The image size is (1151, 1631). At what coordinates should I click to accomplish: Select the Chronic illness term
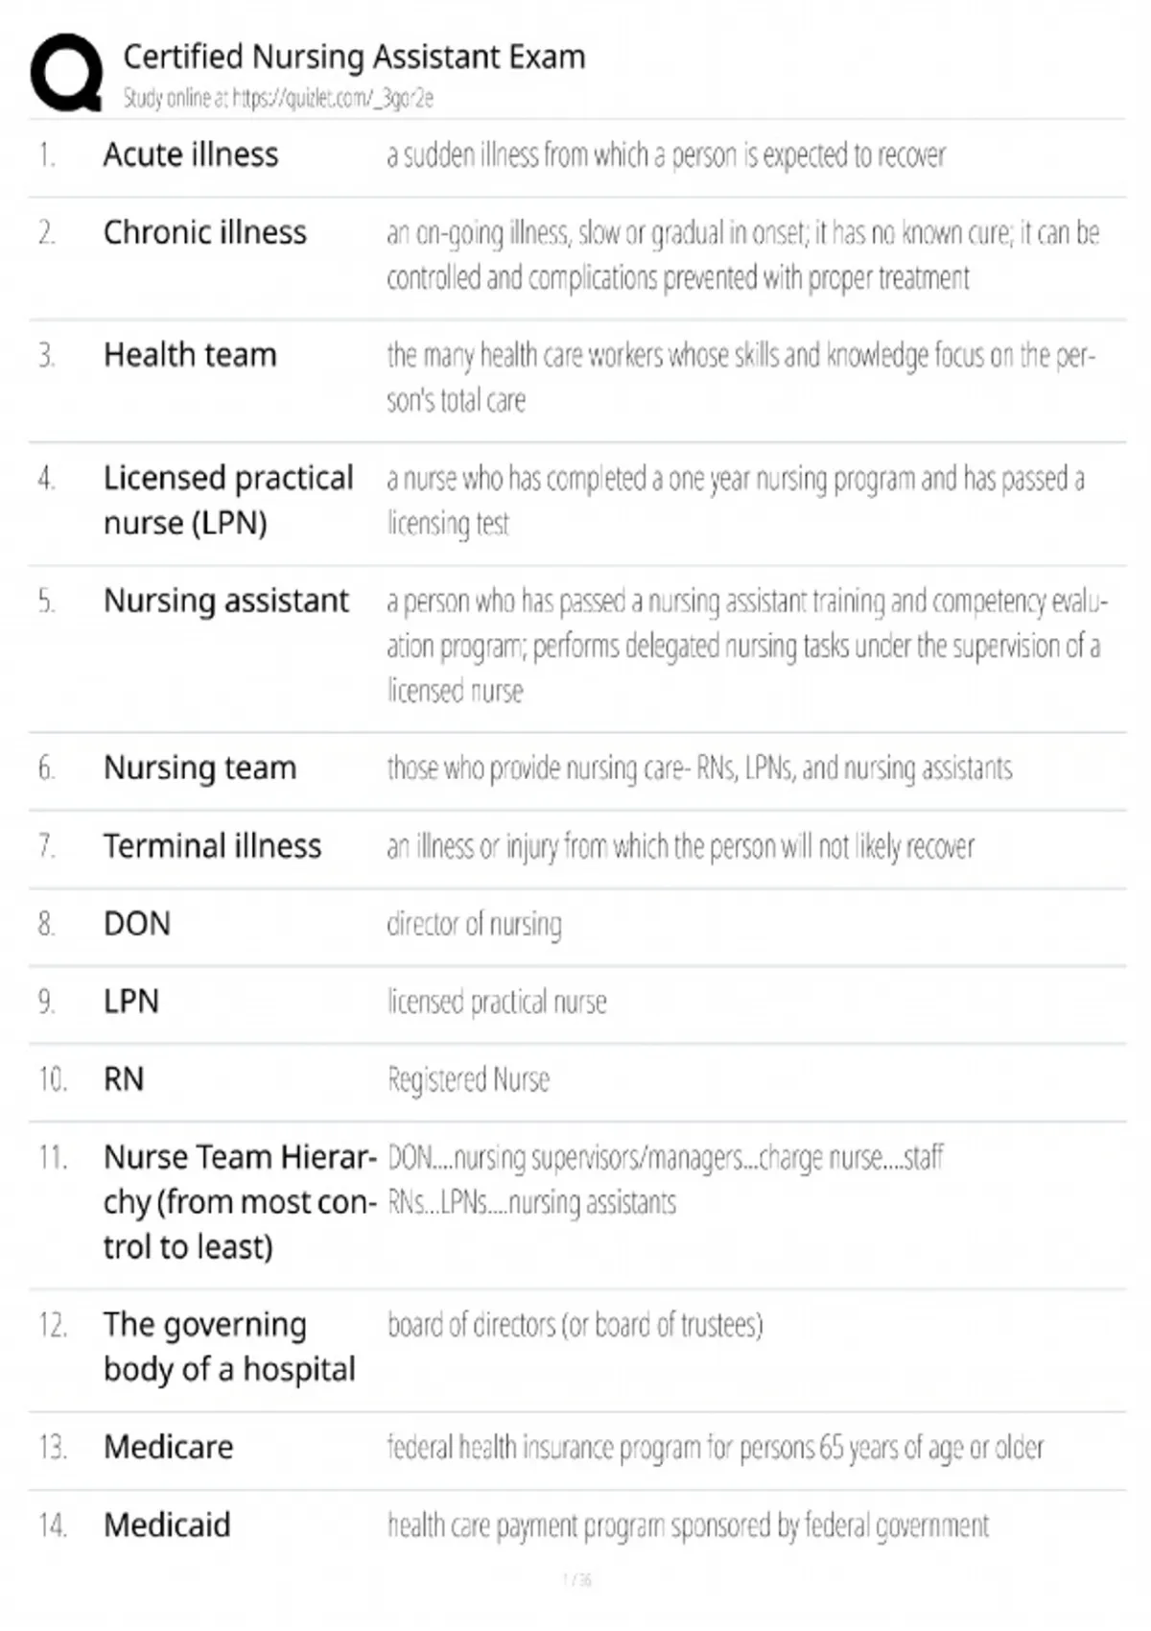coord(205,232)
